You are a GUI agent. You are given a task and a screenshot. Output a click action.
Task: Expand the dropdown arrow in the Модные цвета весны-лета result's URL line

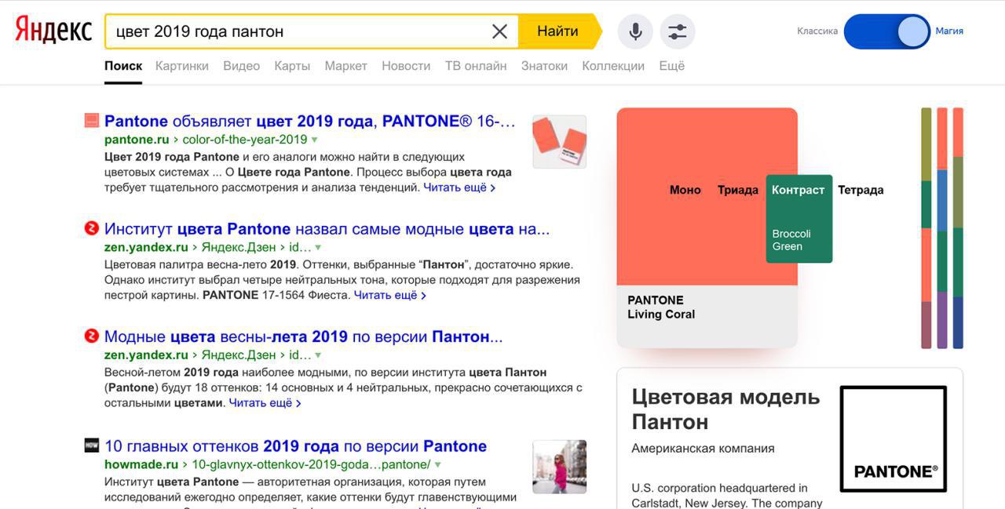coord(317,355)
